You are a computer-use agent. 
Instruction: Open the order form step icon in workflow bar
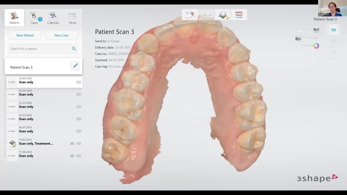190,15
